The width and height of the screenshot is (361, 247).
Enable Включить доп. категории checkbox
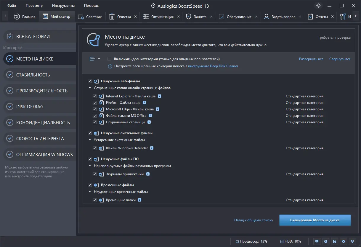[x=110, y=59]
